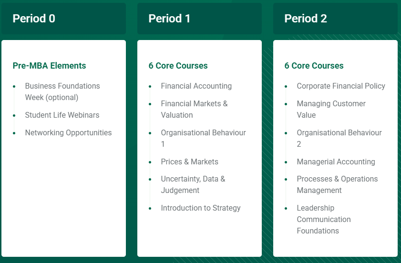Select the Period 2 header
This screenshot has width=401, height=263.
(335, 19)
